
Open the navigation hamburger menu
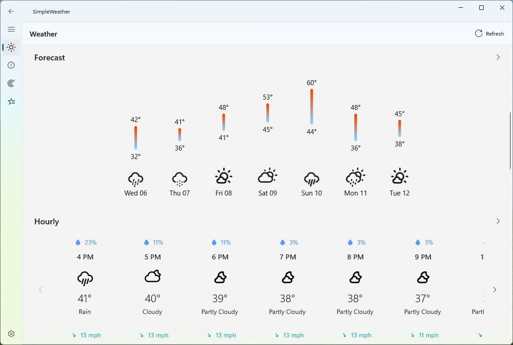(x=11, y=29)
